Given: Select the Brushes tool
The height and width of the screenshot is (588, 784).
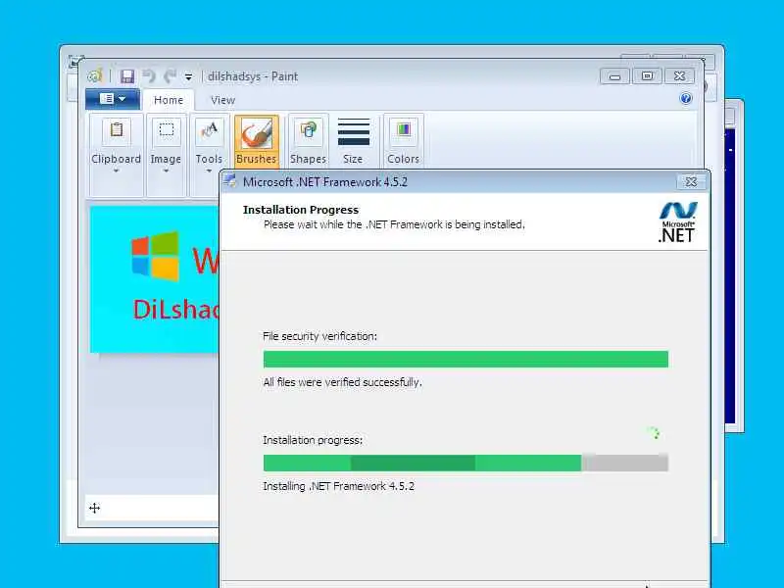Looking at the screenshot, I should [x=257, y=141].
